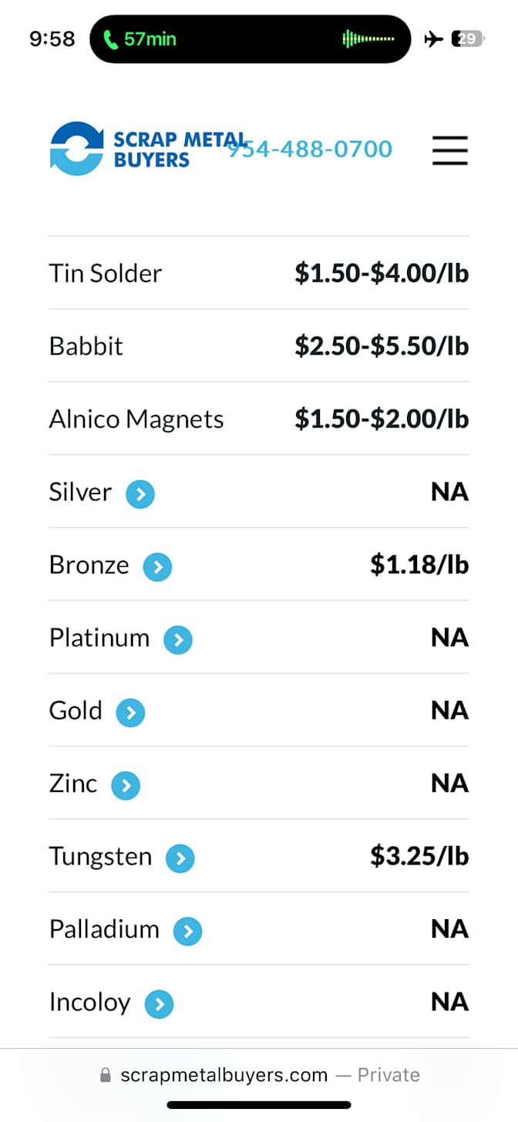
Task: Expand the Platinum arrow icon
Action: [x=178, y=639]
